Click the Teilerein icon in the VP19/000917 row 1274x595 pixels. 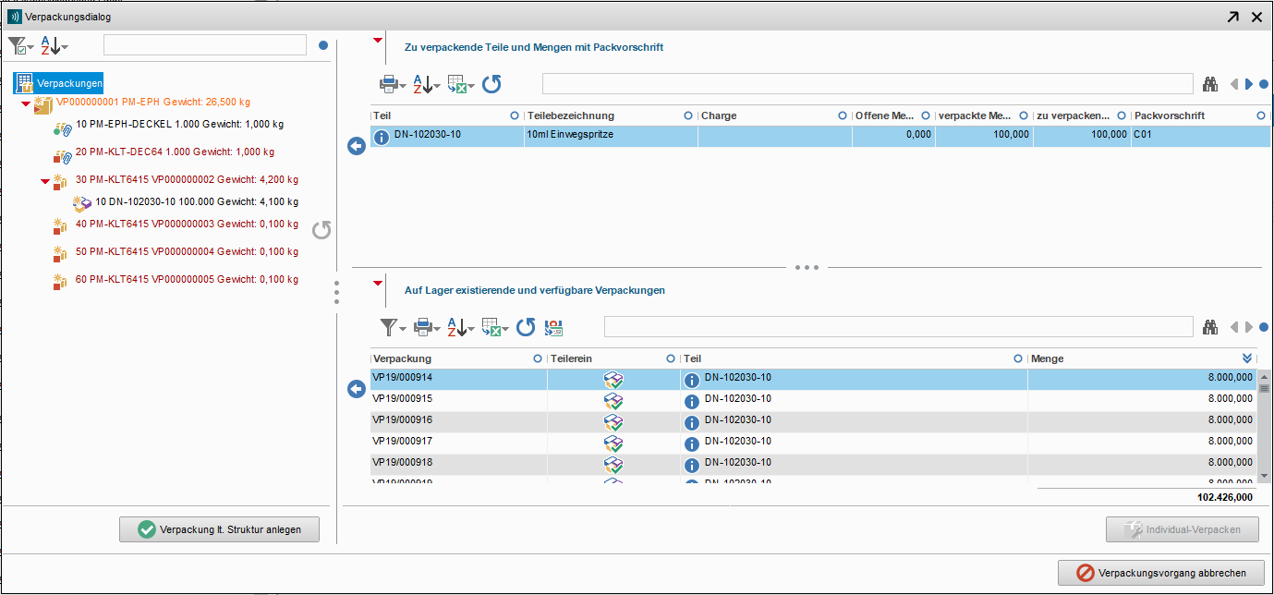tap(613, 443)
